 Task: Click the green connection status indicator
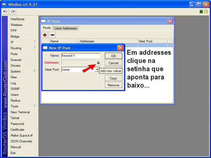pyautogui.click(x=201, y=12)
